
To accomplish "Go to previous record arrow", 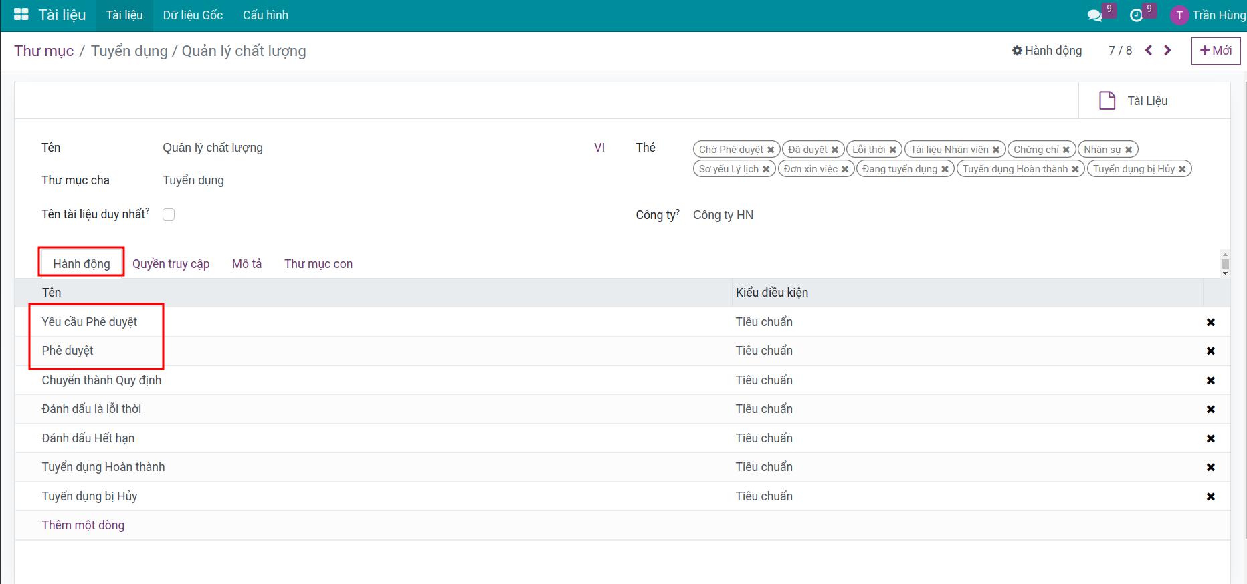I will [1149, 50].
